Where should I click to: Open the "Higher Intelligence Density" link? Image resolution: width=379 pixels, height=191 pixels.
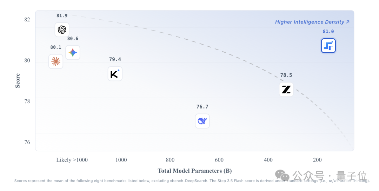[312, 22]
